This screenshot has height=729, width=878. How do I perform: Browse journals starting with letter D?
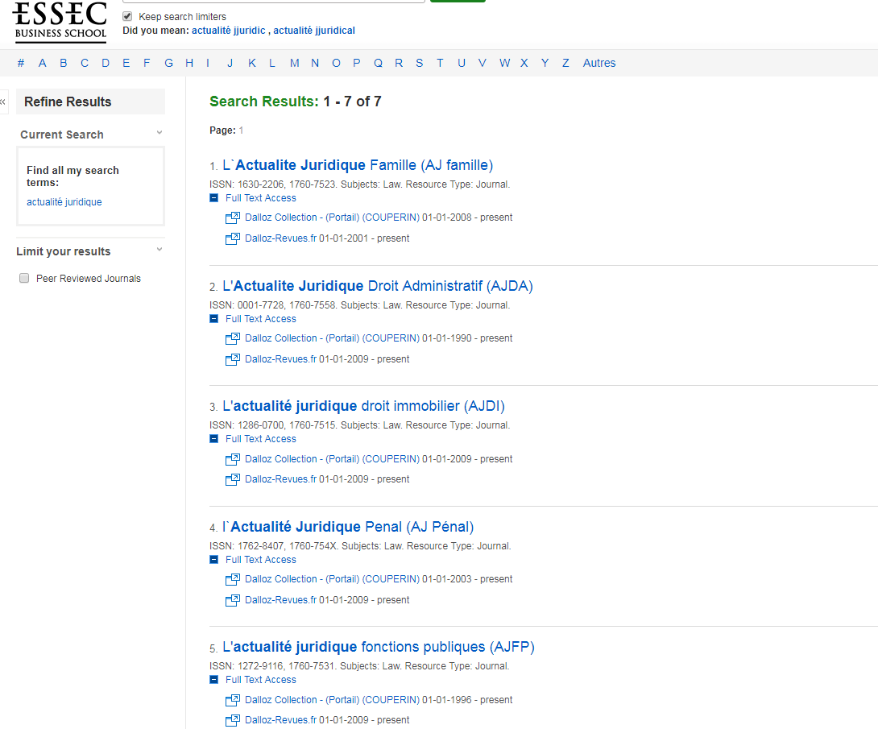tap(106, 64)
